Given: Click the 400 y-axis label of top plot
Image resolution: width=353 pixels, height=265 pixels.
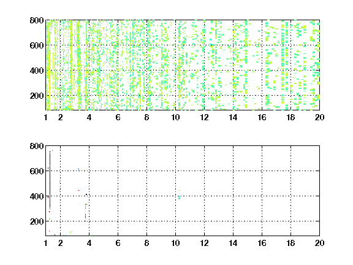Looking at the screenshot, I should coord(37,71).
